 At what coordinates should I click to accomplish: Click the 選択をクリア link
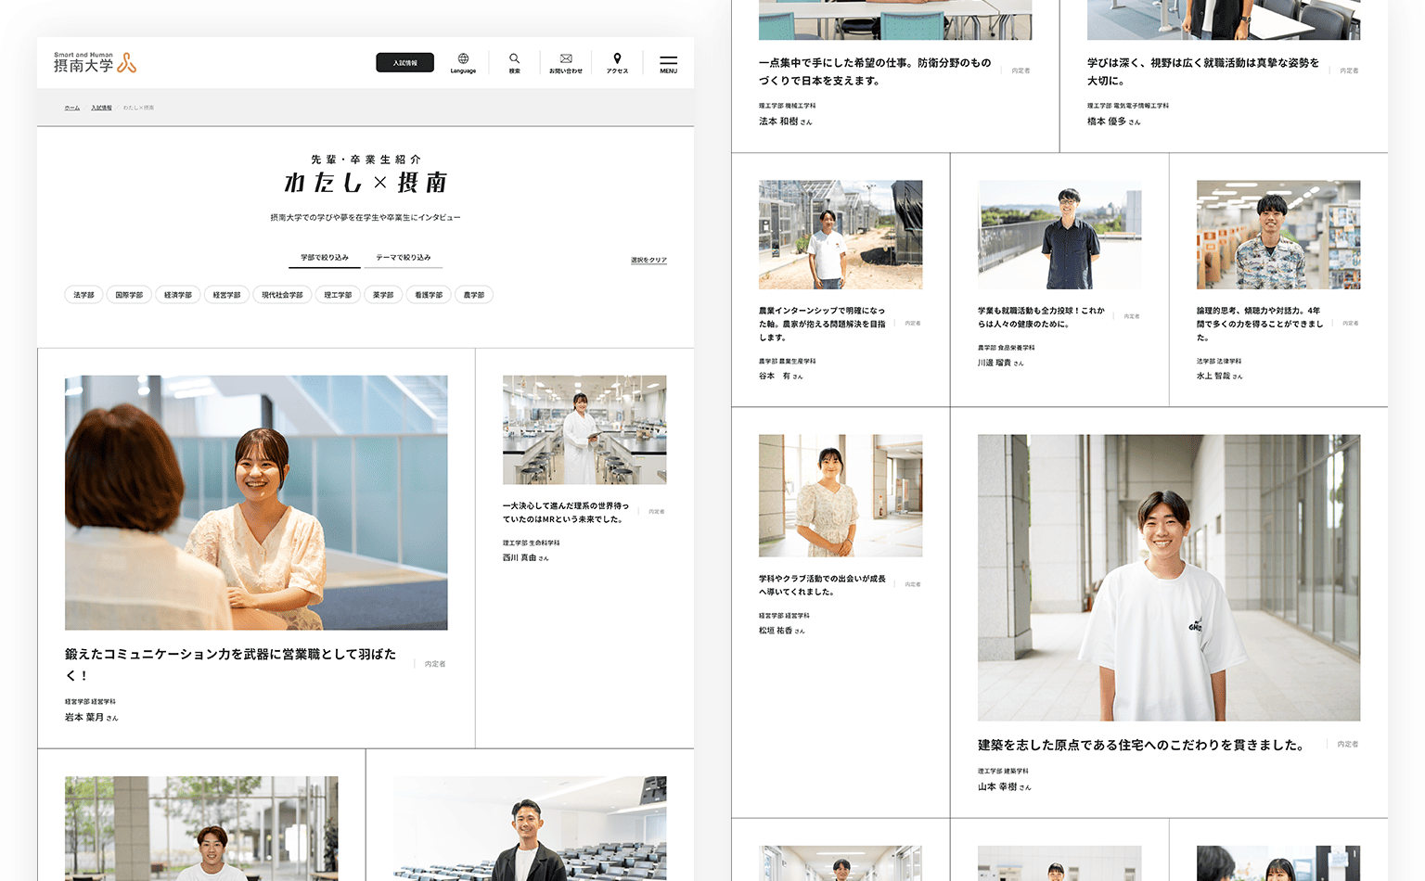(x=648, y=261)
